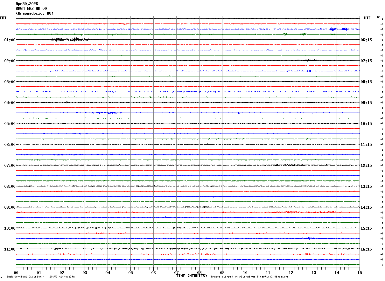Click the CDT header label
The image size is (385, 281).
pos(3,18)
